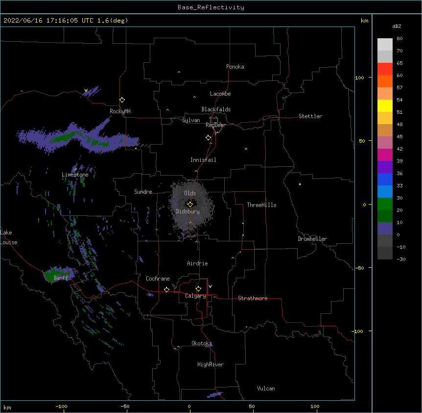Click the km unit label at top right

pos(365,21)
